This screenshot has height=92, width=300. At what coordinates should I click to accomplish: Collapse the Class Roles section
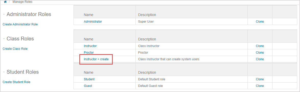(4, 39)
